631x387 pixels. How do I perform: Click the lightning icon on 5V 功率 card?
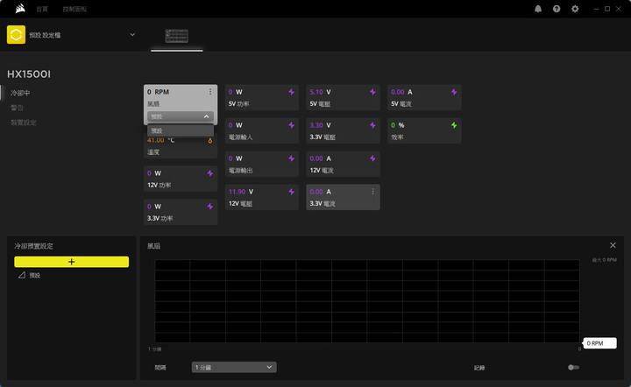[x=291, y=92]
